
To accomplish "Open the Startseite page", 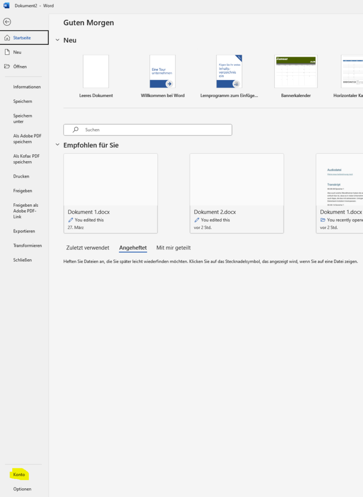I will pyautogui.click(x=24, y=38).
